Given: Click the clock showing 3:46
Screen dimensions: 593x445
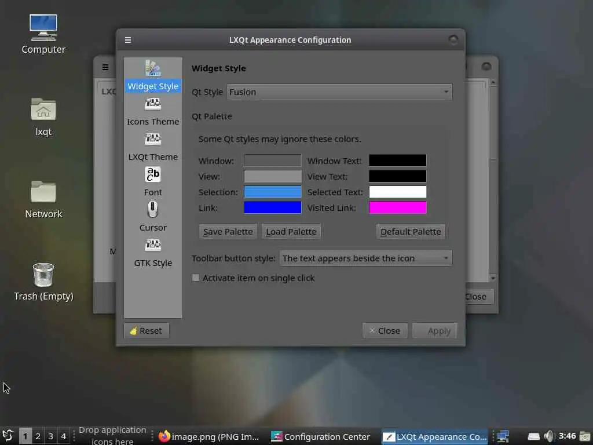Looking at the screenshot, I should [567, 436].
